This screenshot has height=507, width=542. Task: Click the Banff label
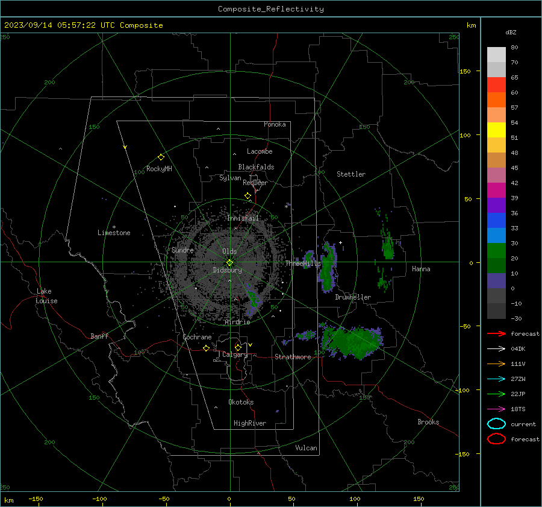click(99, 336)
